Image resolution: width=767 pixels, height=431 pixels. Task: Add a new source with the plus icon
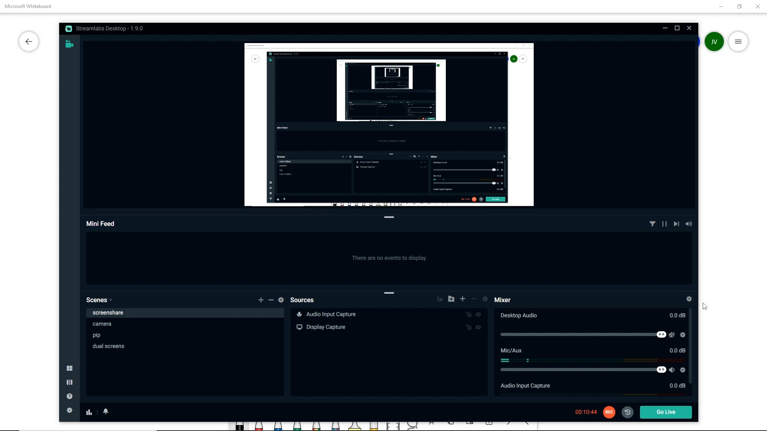pos(463,299)
